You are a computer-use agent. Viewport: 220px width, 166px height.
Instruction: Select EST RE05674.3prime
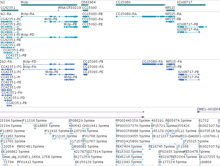tap(178, 121)
